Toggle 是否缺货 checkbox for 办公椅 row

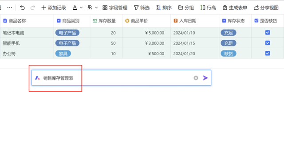268,53
